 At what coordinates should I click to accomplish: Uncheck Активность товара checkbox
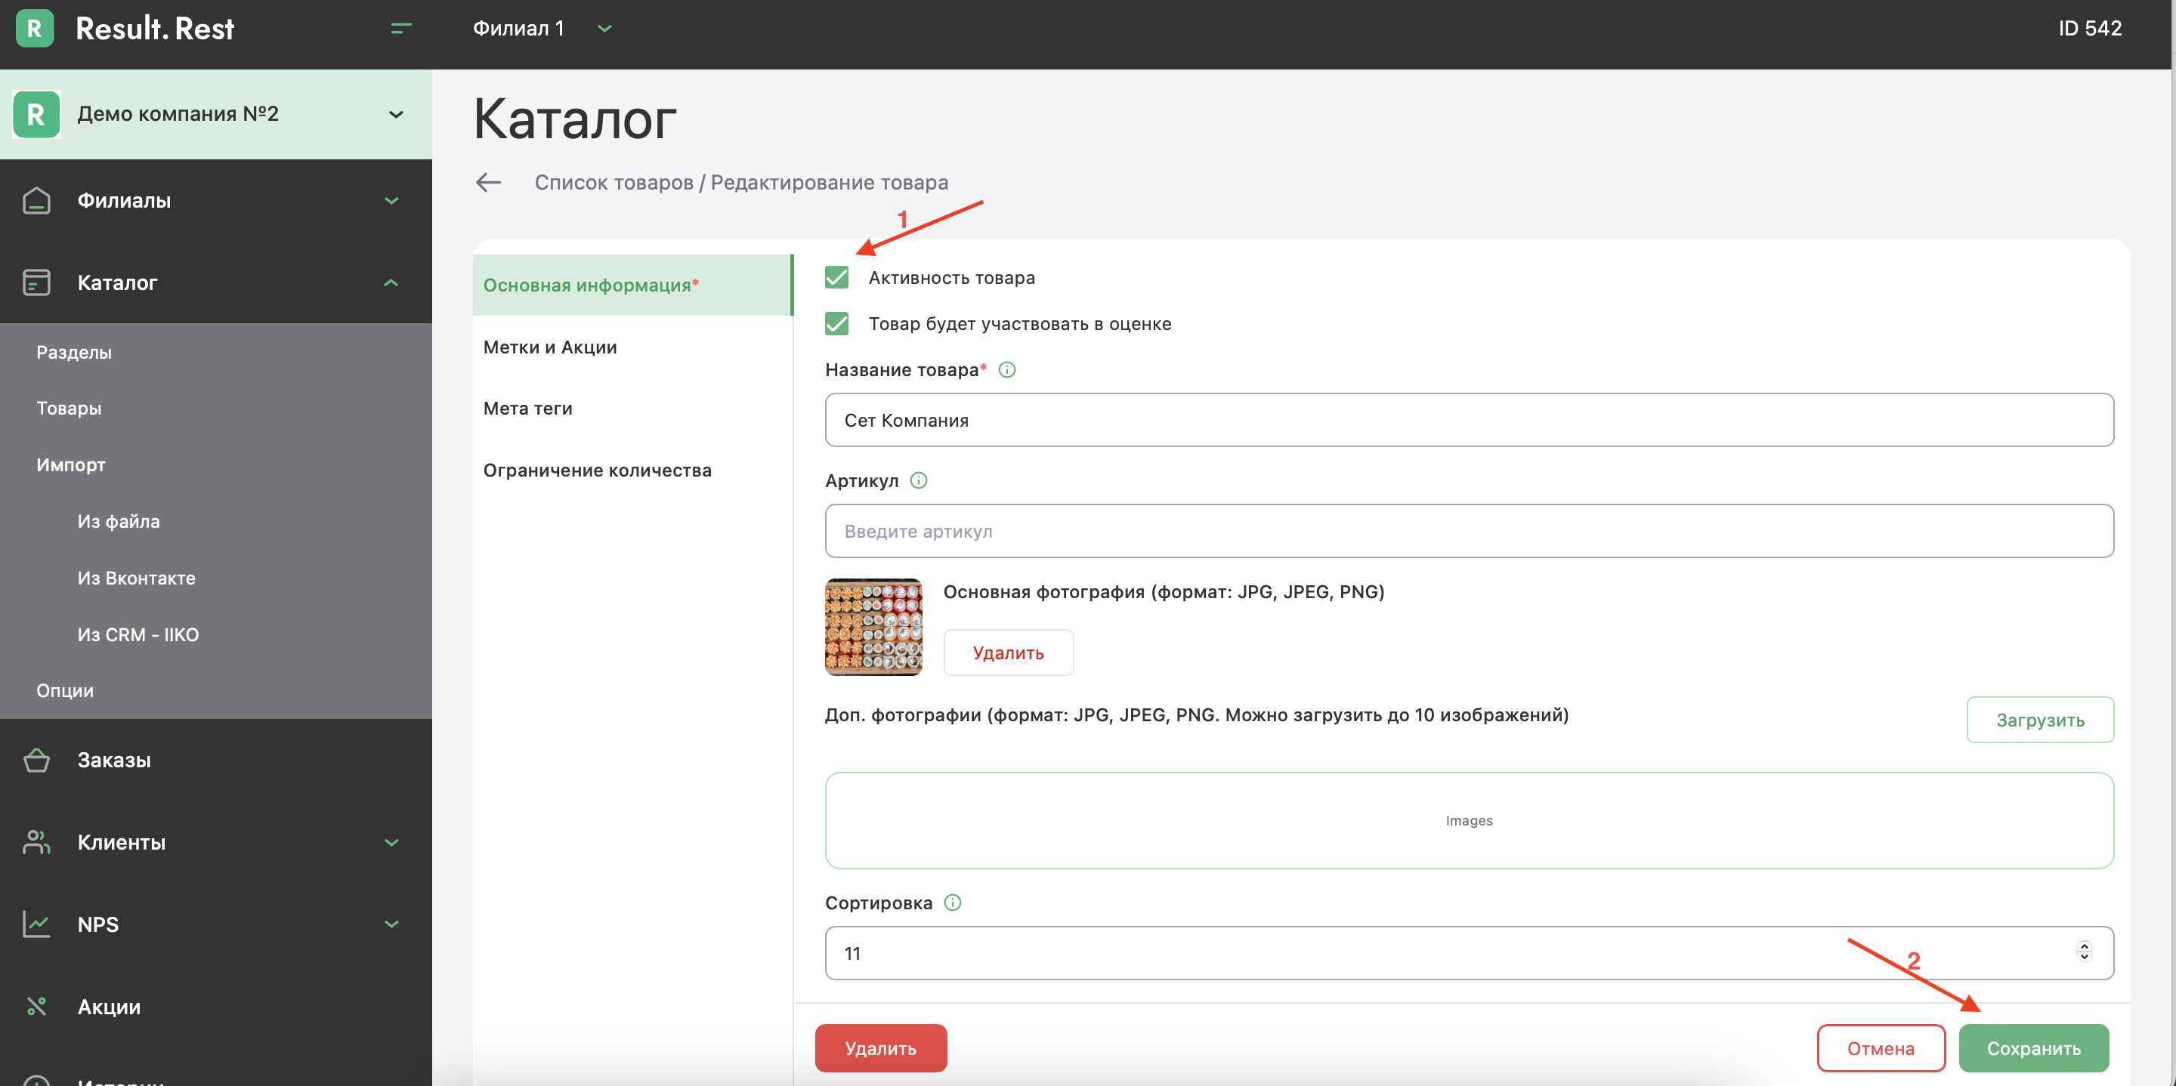click(836, 278)
